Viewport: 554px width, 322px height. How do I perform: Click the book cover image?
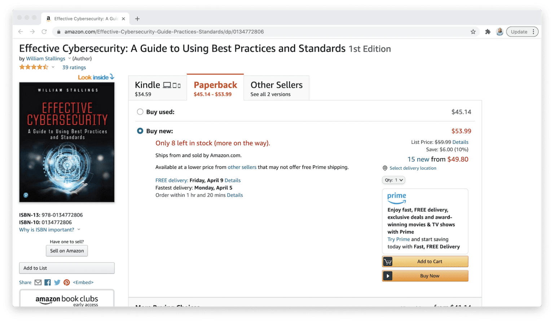tap(67, 142)
